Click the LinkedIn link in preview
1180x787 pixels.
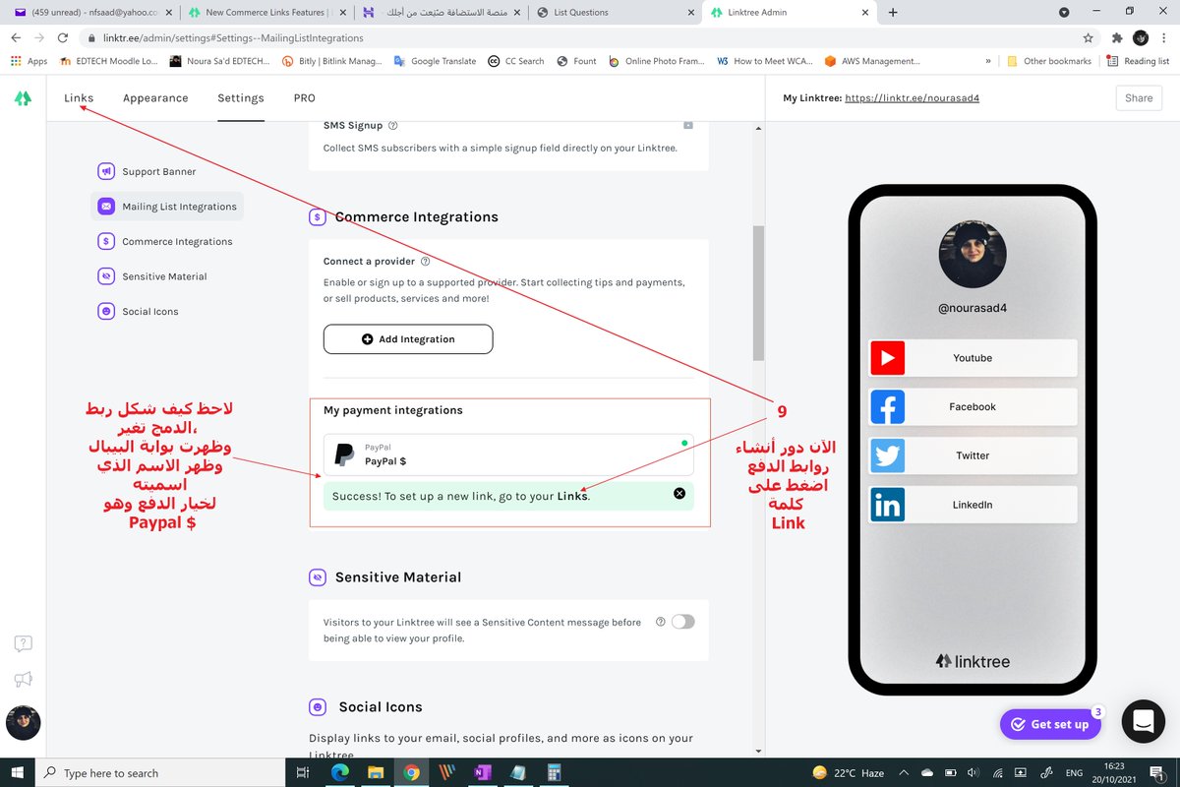pos(973,505)
